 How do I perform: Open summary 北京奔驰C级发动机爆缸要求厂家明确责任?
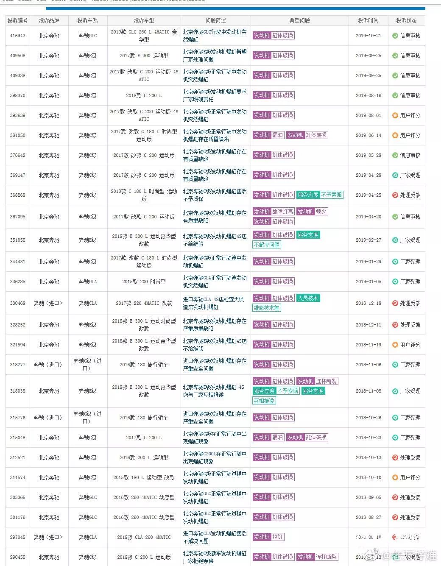215,95
